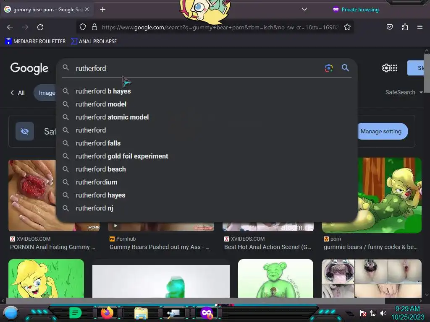This screenshot has width=430, height=322.
Task: Open the MEDIAFIRE ROULETTER bookmark
Action: pyautogui.click(x=35, y=42)
